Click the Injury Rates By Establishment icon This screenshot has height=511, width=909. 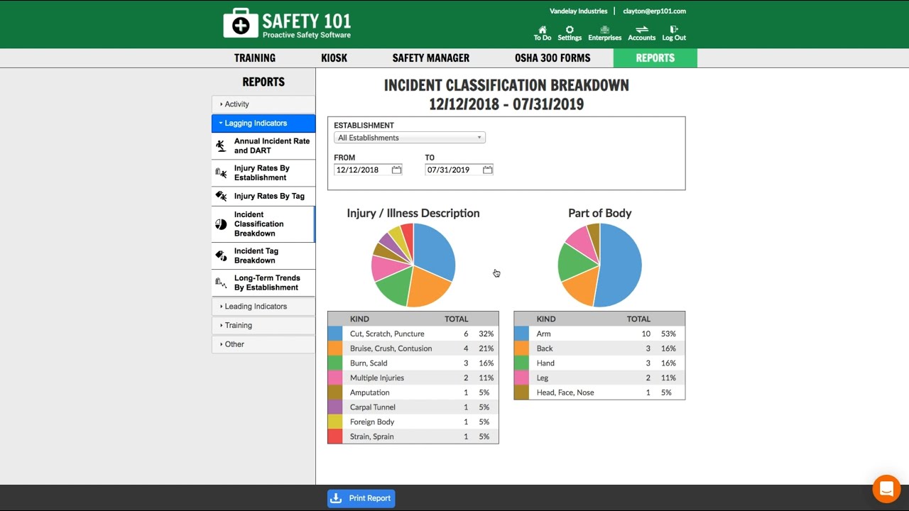click(x=221, y=172)
